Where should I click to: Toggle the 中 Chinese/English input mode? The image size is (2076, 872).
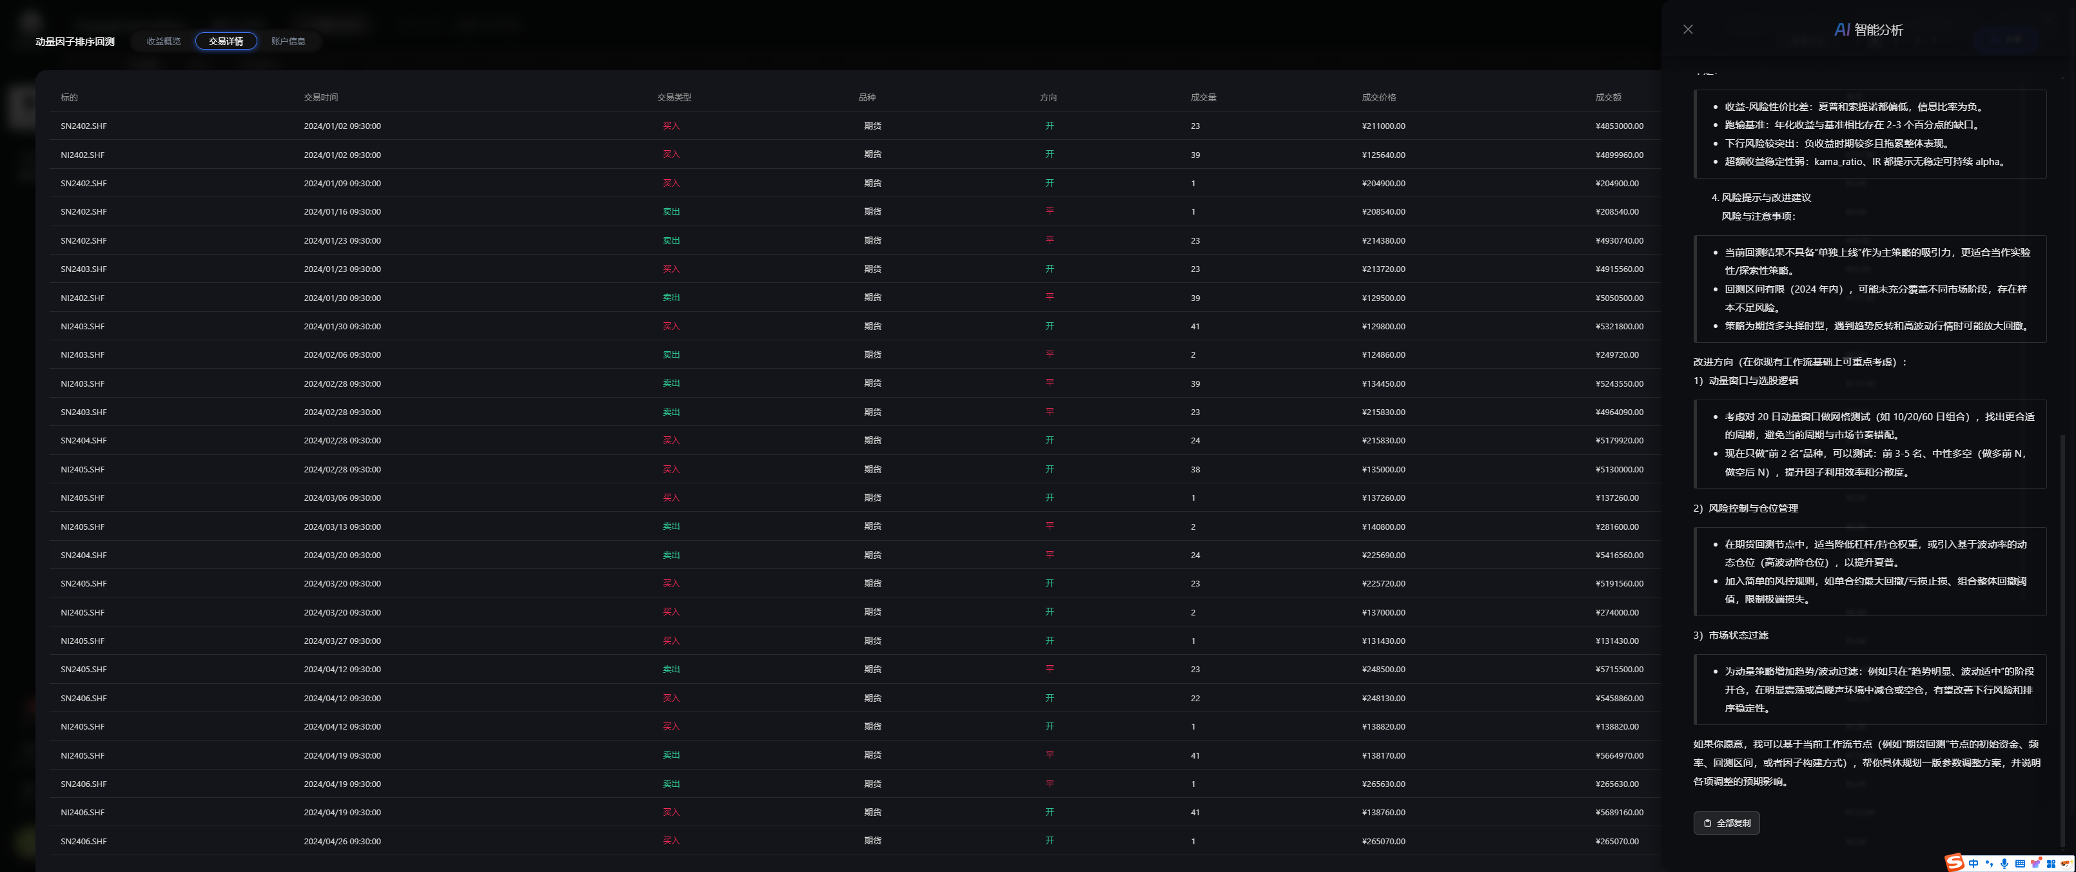1973,863
